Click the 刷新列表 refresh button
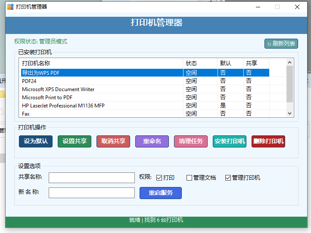Image resolution: width=311 pixels, height=233 pixels. click(x=281, y=43)
